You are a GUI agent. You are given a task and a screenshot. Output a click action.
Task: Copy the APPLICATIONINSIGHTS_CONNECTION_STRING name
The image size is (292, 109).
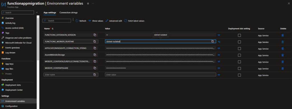[x=95, y=48]
